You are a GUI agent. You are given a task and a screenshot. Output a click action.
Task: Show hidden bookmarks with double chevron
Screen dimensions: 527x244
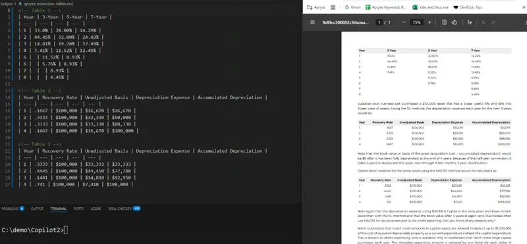[524, 7]
